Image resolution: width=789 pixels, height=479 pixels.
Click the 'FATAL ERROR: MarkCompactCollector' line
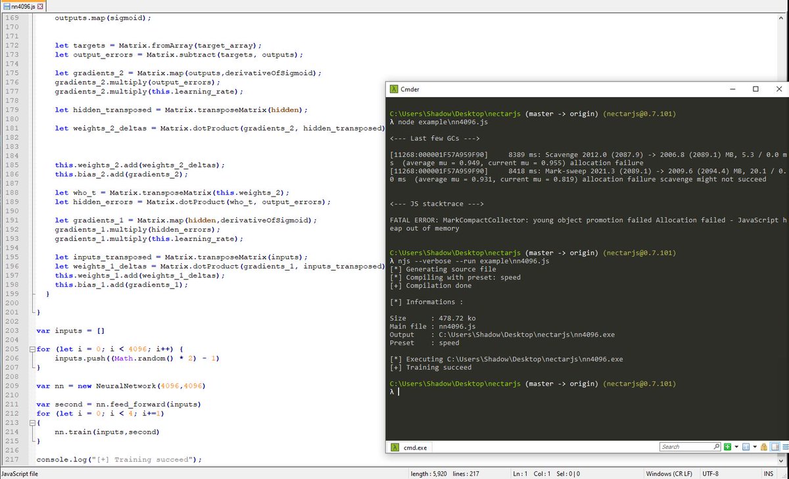588,224
